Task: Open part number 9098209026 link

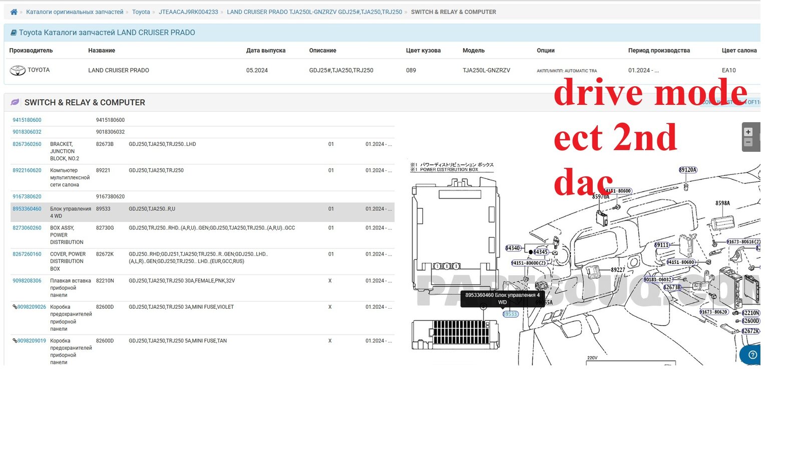Action: click(32, 307)
